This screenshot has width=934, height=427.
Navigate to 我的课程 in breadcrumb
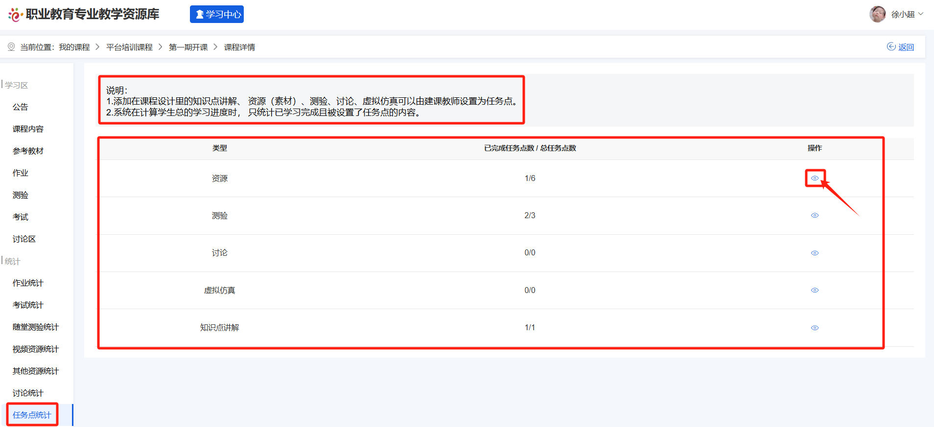pyautogui.click(x=74, y=47)
